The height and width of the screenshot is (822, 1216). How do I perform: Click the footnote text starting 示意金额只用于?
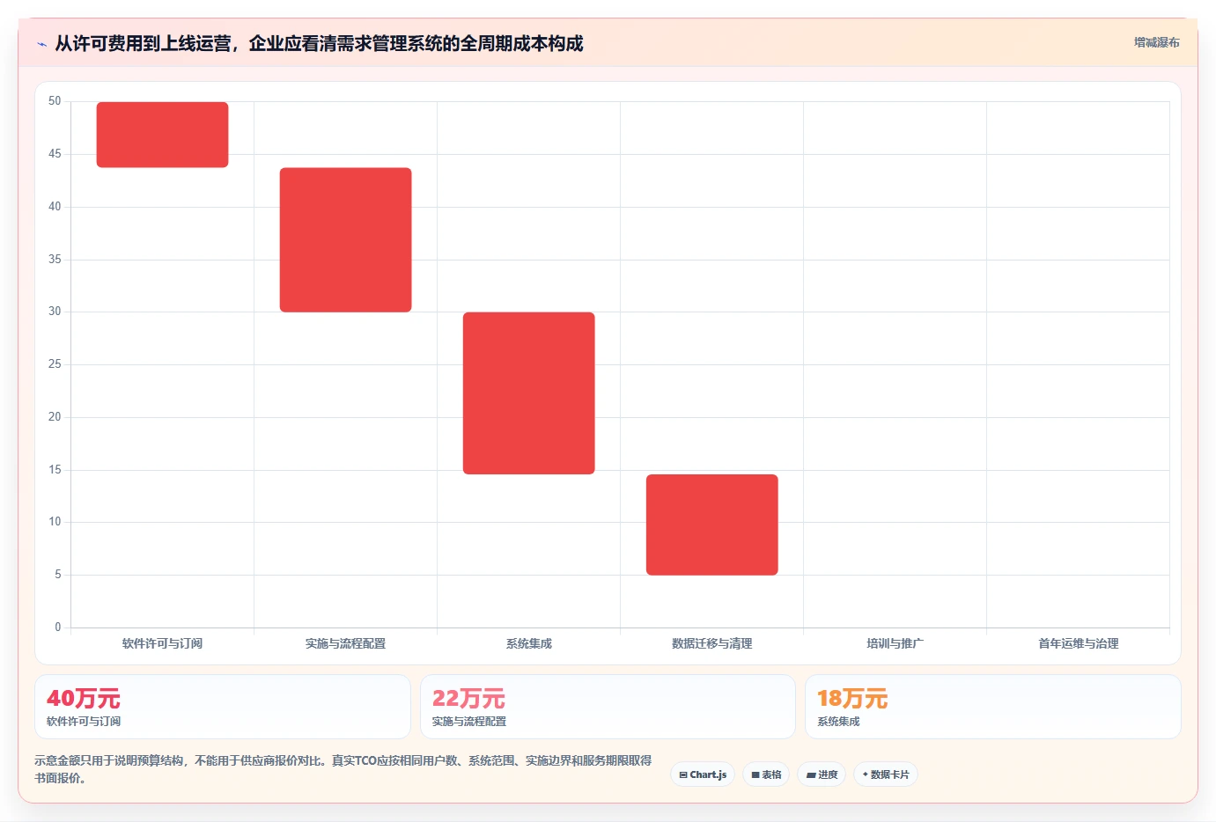(343, 769)
